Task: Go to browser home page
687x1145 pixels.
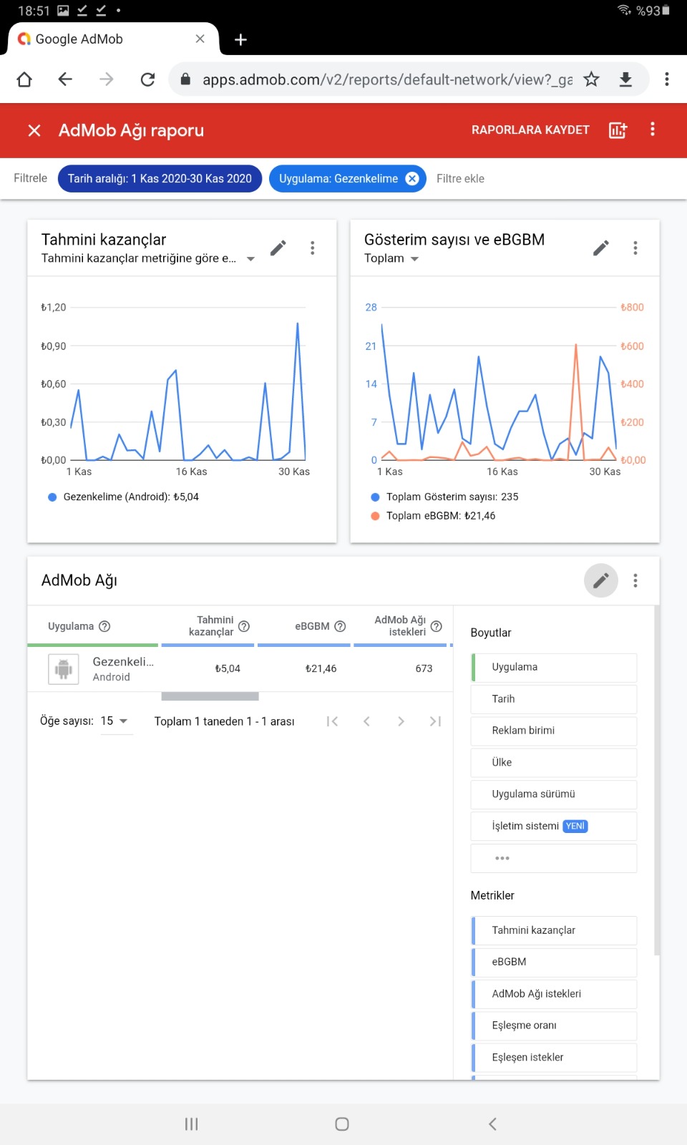Action: click(x=24, y=79)
